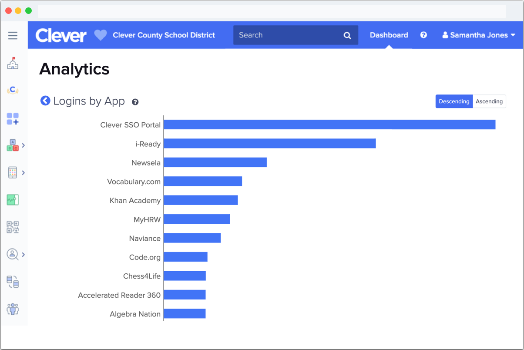Open the Dashboard tab
This screenshot has width=524, height=350.
(x=389, y=35)
